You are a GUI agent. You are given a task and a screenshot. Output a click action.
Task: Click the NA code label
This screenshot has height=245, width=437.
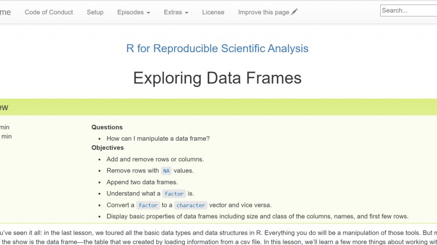[x=166, y=171]
